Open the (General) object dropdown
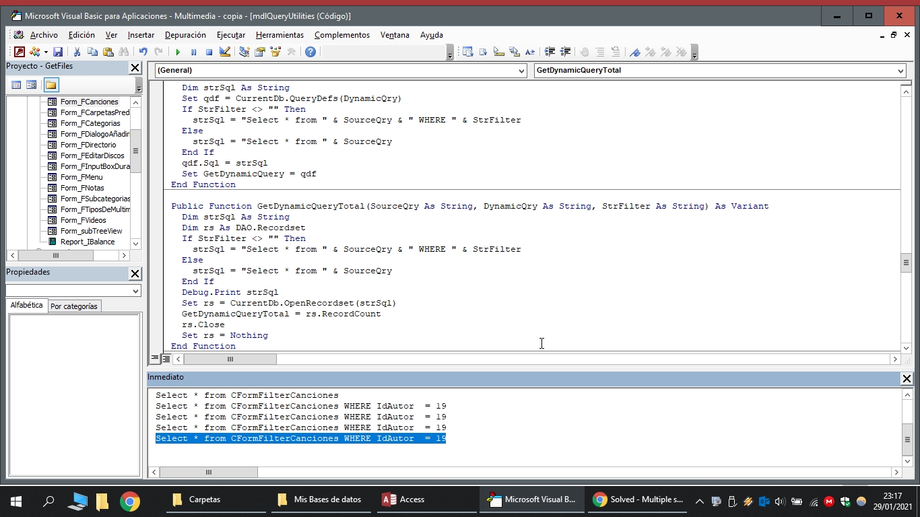This screenshot has height=517, width=920. [521, 71]
